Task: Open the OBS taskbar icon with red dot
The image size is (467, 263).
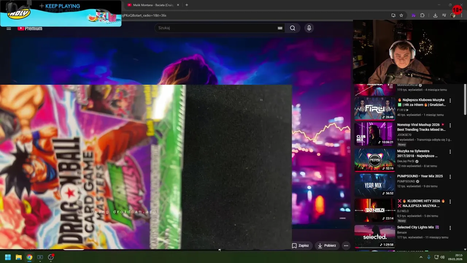Action: click(51, 257)
